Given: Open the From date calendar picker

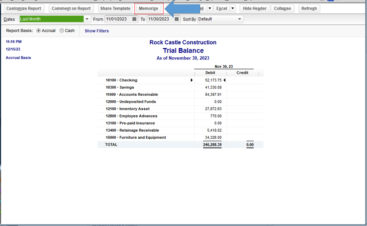Looking at the screenshot, I should [134, 19].
